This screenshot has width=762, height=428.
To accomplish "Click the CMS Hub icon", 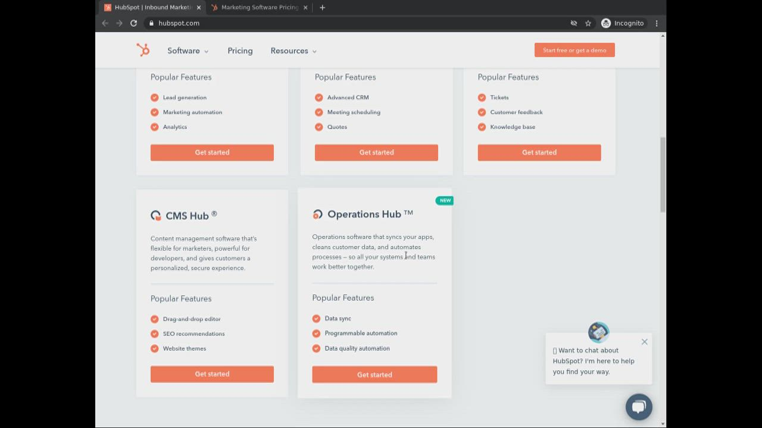I will 156,215.
